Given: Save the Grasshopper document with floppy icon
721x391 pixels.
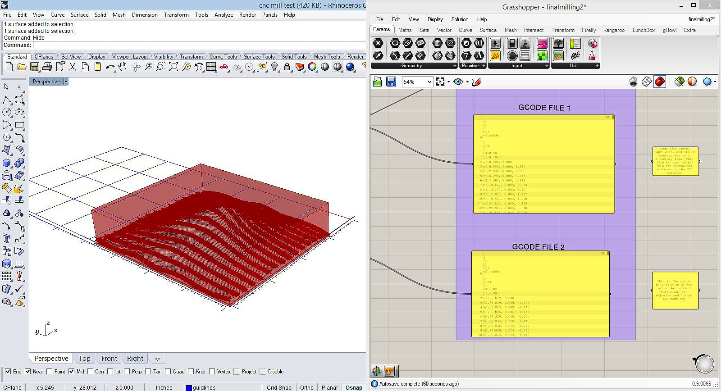Looking at the screenshot, I should [x=391, y=82].
